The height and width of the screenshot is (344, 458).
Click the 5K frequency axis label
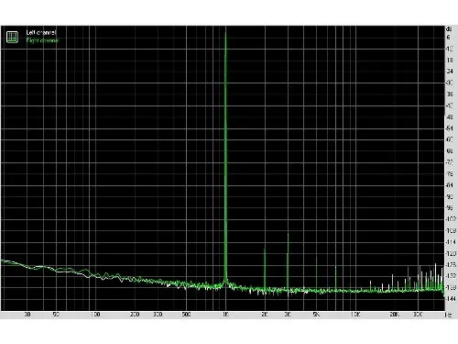click(x=316, y=315)
